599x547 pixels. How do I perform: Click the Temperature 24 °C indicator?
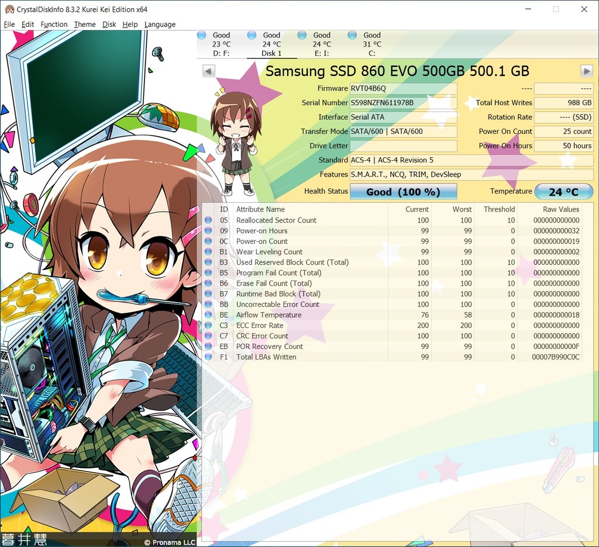563,191
